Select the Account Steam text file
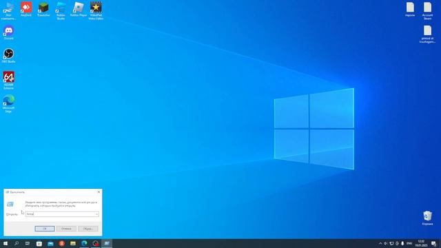 tap(427, 11)
